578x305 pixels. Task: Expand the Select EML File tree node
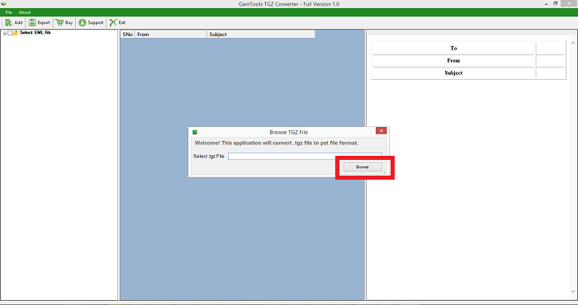[x=5, y=33]
